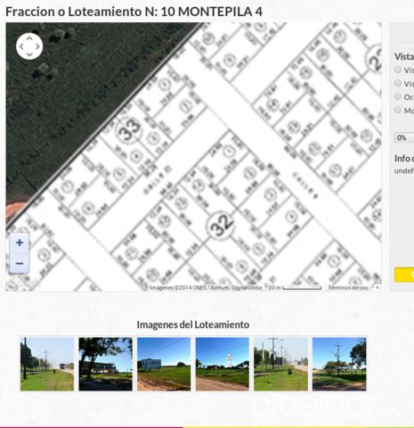The image size is (414, 428).
Task: Open the 0% field in the side panel
Action: pyautogui.click(x=404, y=137)
